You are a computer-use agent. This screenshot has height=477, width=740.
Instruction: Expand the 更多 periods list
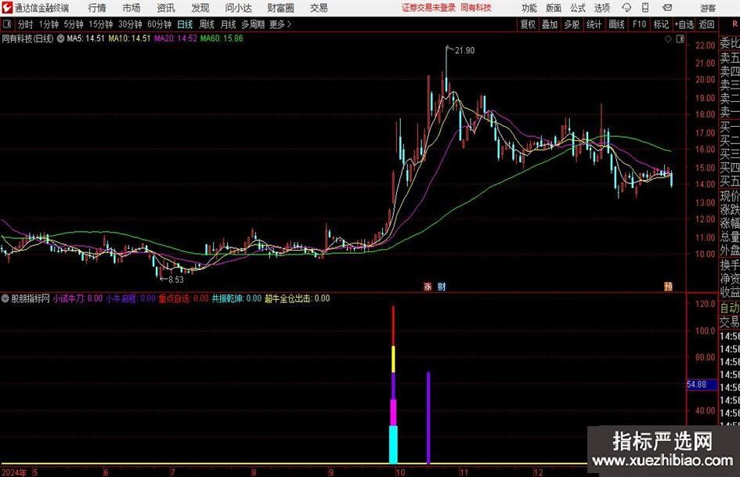[x=280, y=24]
